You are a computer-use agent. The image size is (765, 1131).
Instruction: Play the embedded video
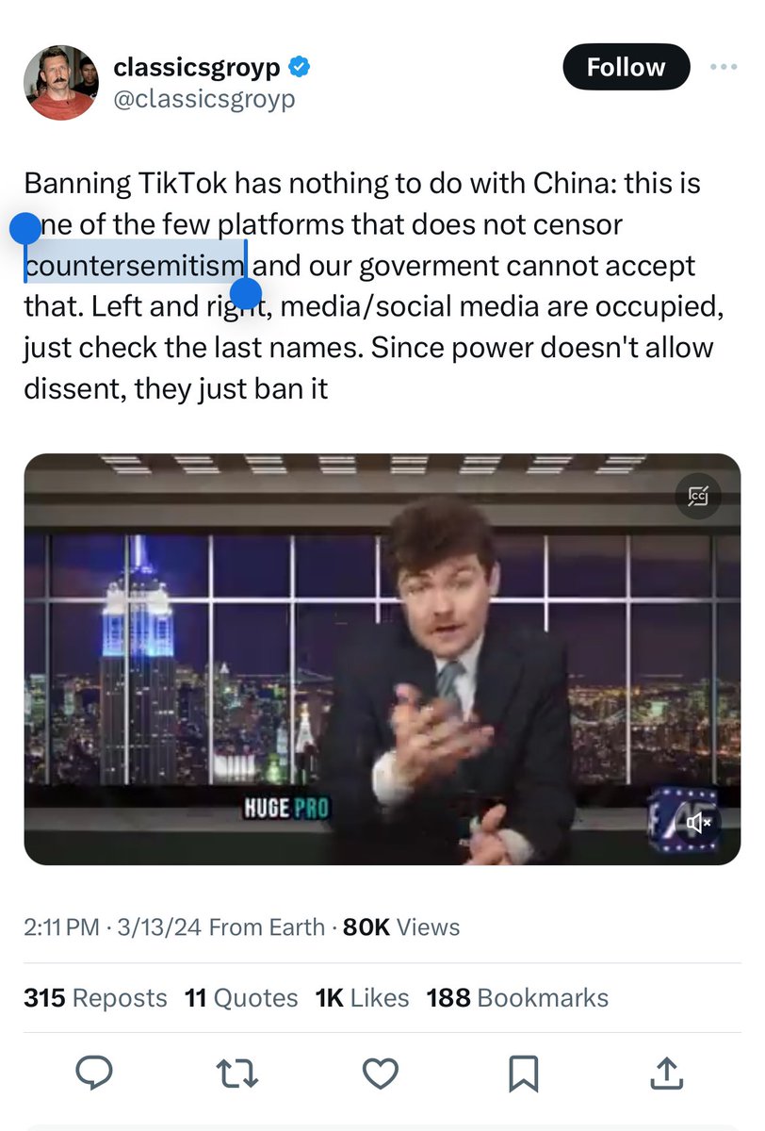click(x=382, y=660)
